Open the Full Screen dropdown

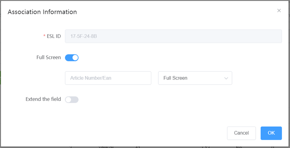click(x=195, y=78)
